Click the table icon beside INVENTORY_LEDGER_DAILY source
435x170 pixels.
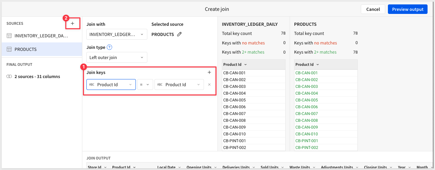[9, 36]
